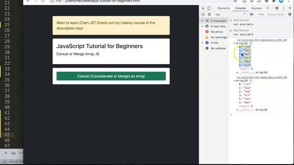Create a live expression with the eye icon
Screen dimensions: 294x165
pyautogui.click(x=251, y=14)
